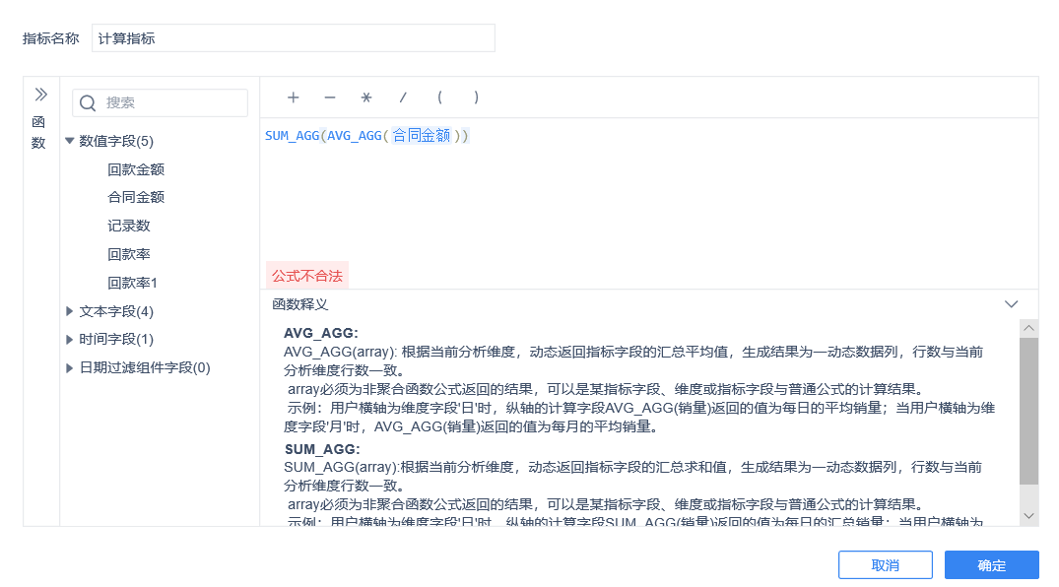
Task: Select the 回款率1 field
Action: (132, 283)
